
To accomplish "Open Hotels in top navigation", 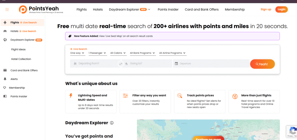I will pyautogui.click(x=98, y=10).
